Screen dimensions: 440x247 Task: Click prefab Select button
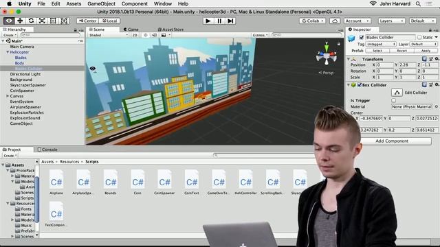coord(377,51)
